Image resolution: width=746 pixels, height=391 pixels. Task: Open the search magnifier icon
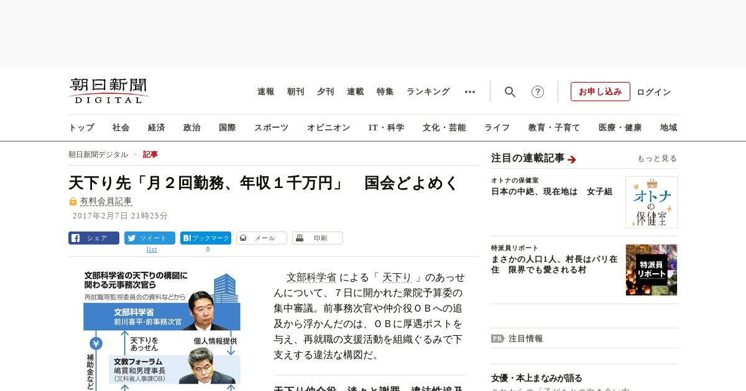pos(510,92)
